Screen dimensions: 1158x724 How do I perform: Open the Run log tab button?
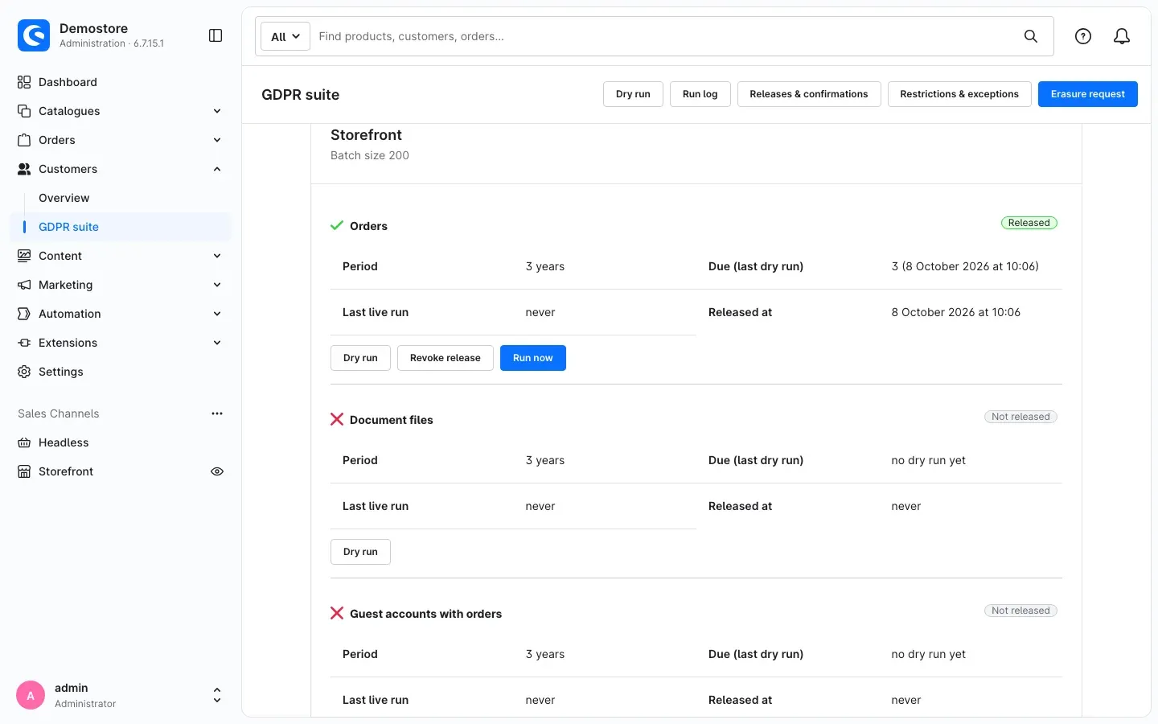700,94
